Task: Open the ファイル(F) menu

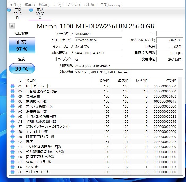Action: (x=15, y=5)
